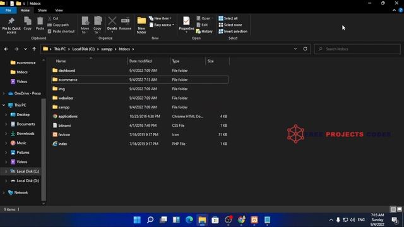Image resolution: width=404 pixels, height=227 pixels.
Task: Click the Delete ribbon icon
Action: (x=112, y=25)
